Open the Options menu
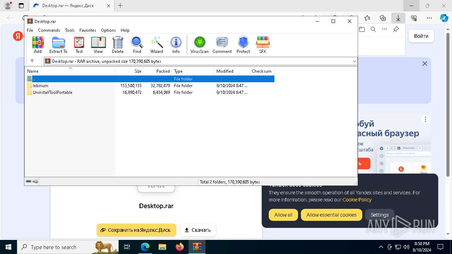This screenshot has height=254, width=452. (108, 30)
